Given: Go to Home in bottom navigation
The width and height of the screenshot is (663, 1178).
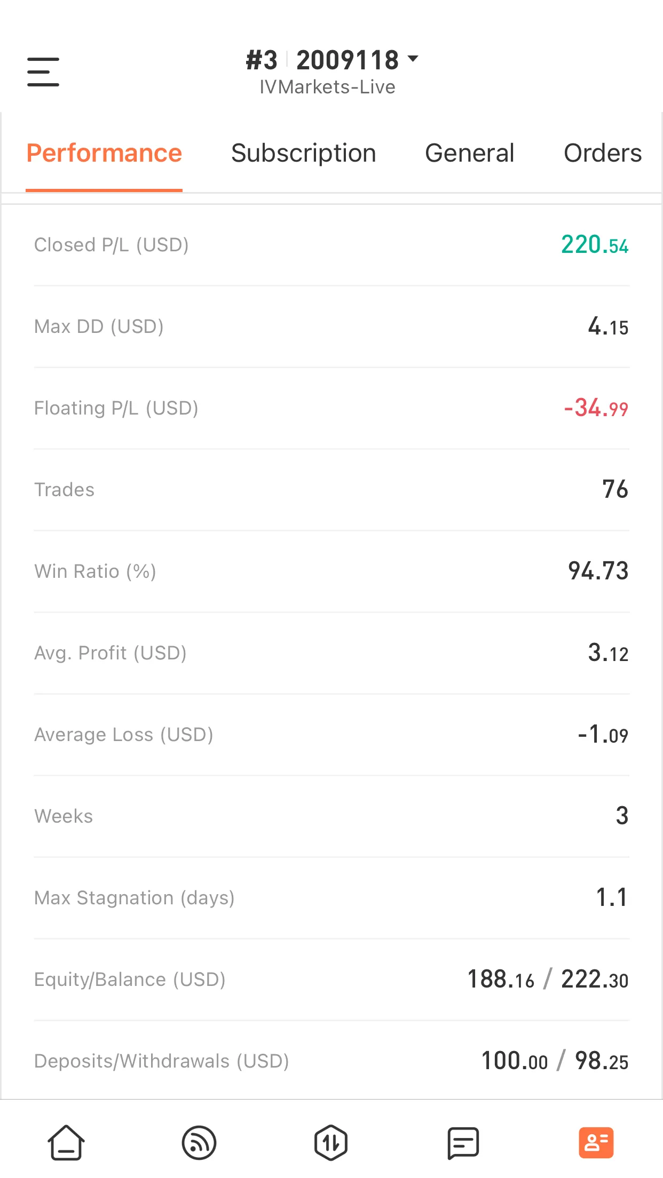Looking at the screenshot, I should [66, 1143].
